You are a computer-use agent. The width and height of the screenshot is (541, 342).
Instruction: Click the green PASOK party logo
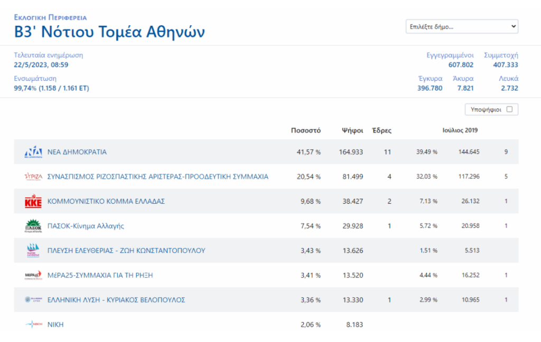coord(33,226)
